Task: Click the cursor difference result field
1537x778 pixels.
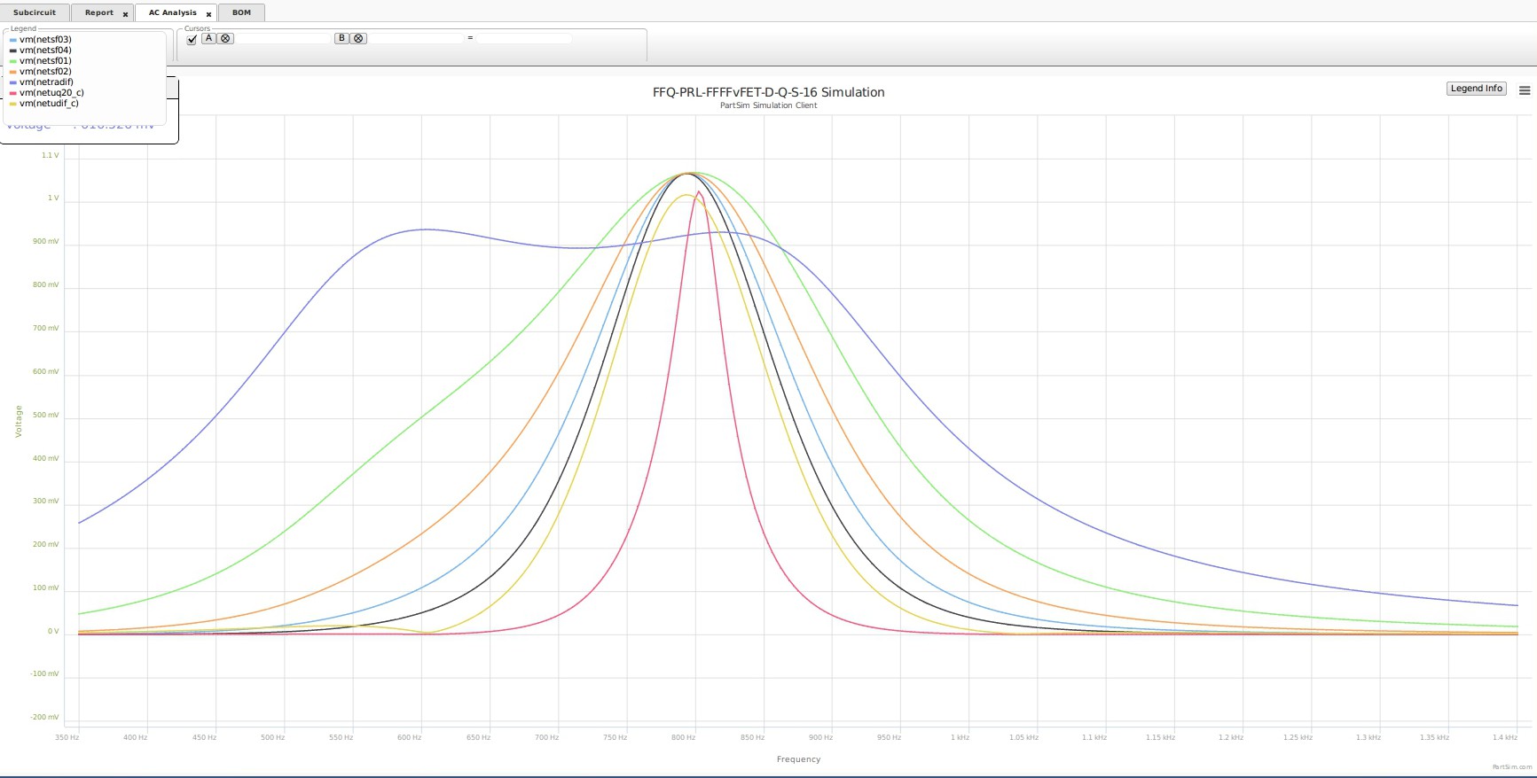Action: [524, 38]
